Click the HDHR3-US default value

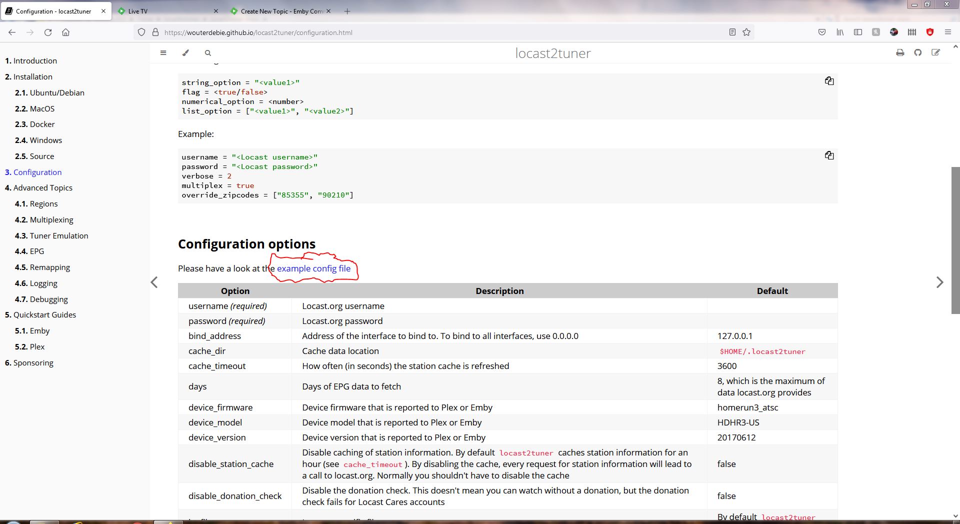[x=738, y=422]
